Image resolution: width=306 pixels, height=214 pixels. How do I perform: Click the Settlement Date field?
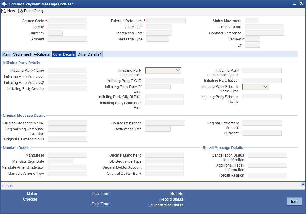(158, 129)
